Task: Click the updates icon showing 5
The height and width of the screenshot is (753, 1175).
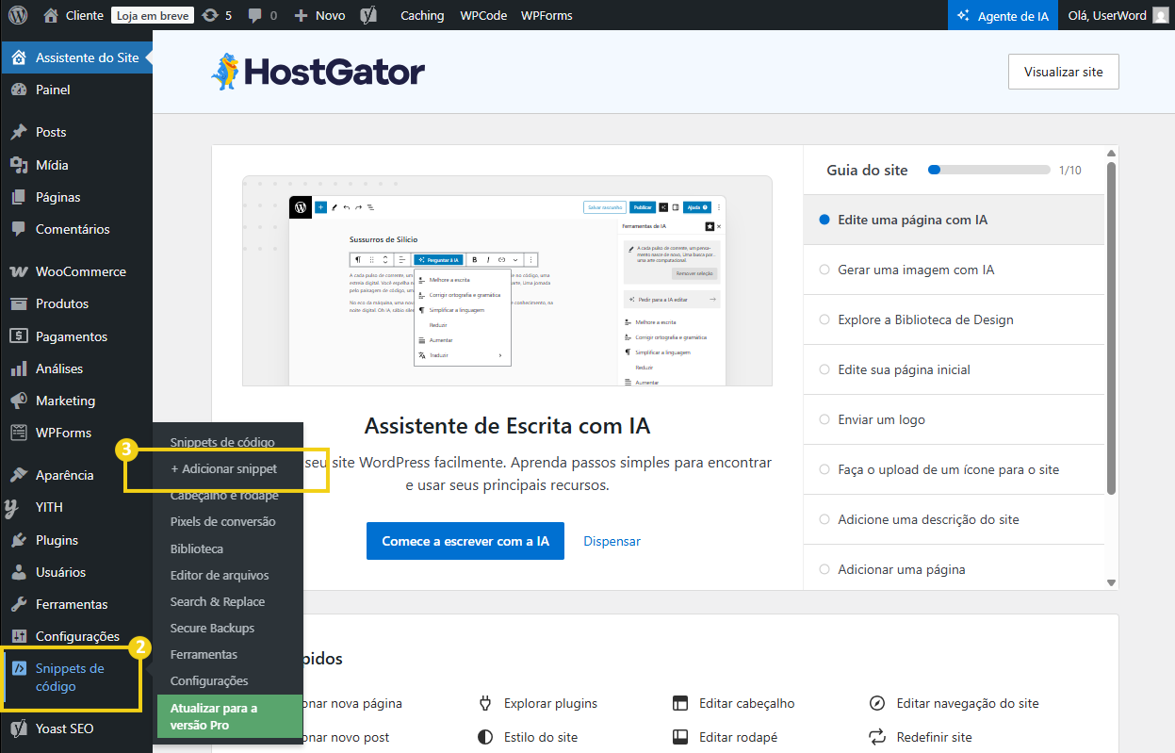Action: 210,15
